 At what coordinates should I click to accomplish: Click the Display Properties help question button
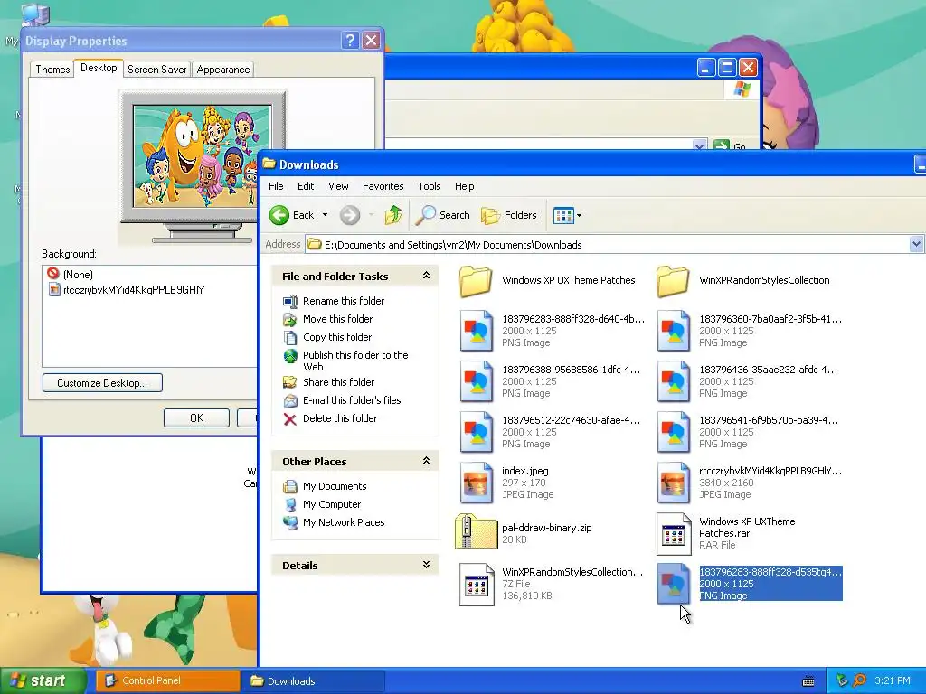click(350, 40)
